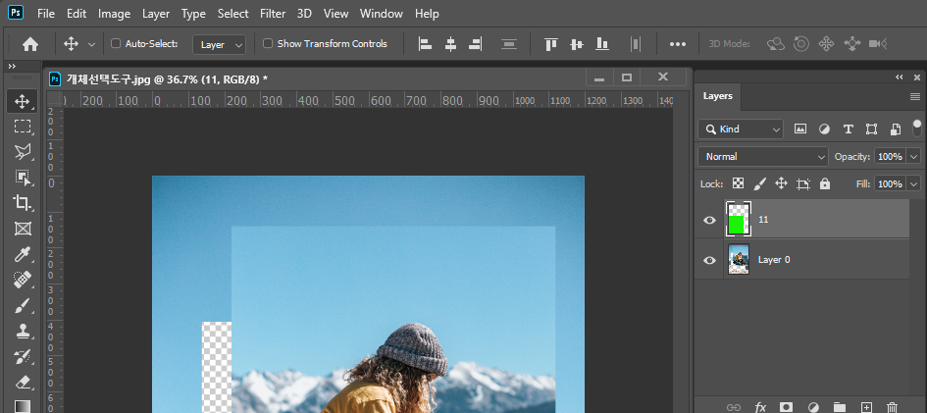Select the Object Selection tool
Image resolution: width=927 pixels, height=413 pixels.
[23, 178]
